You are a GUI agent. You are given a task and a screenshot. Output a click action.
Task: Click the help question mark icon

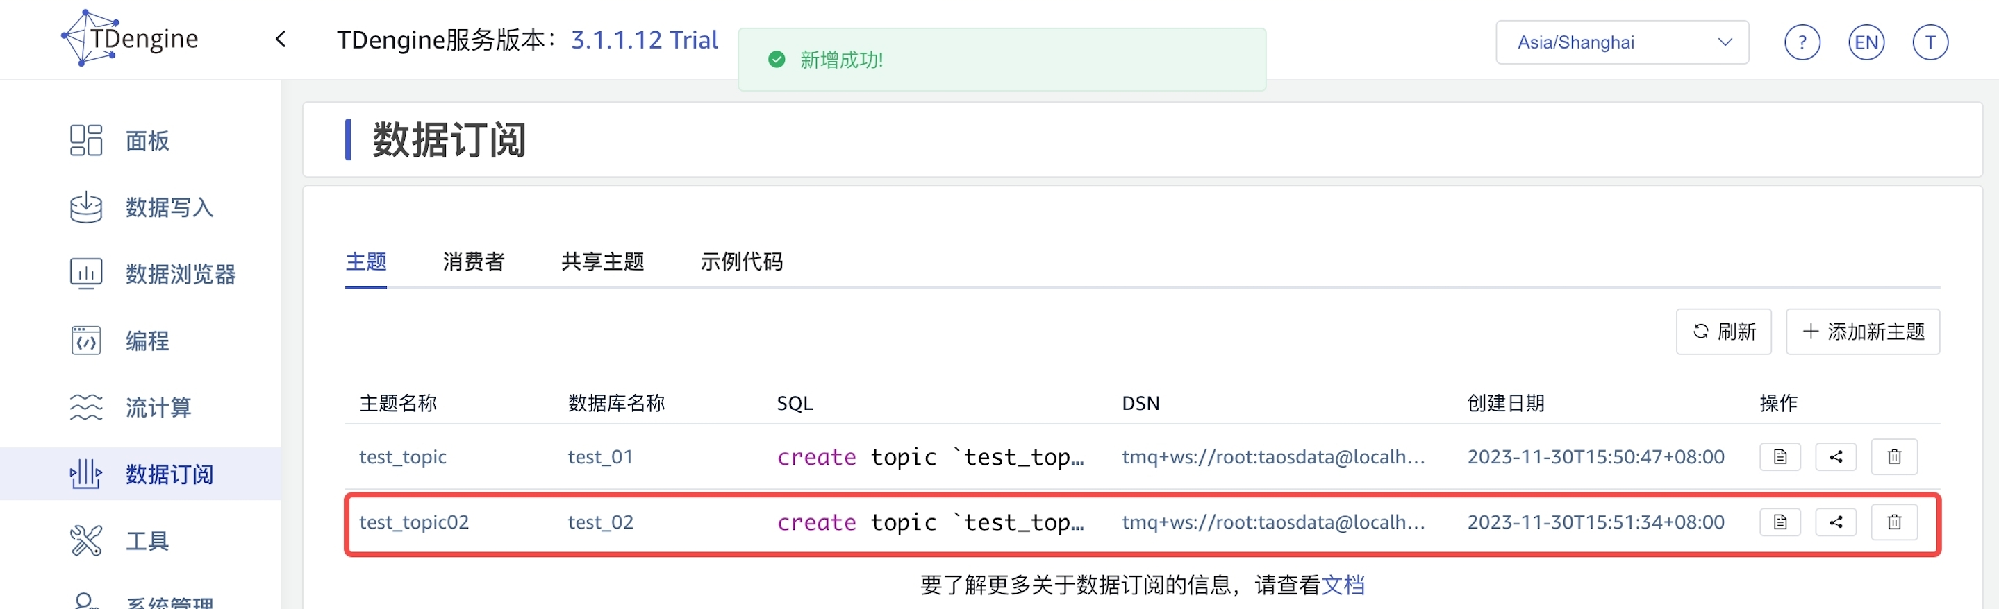pos(1801,42)
